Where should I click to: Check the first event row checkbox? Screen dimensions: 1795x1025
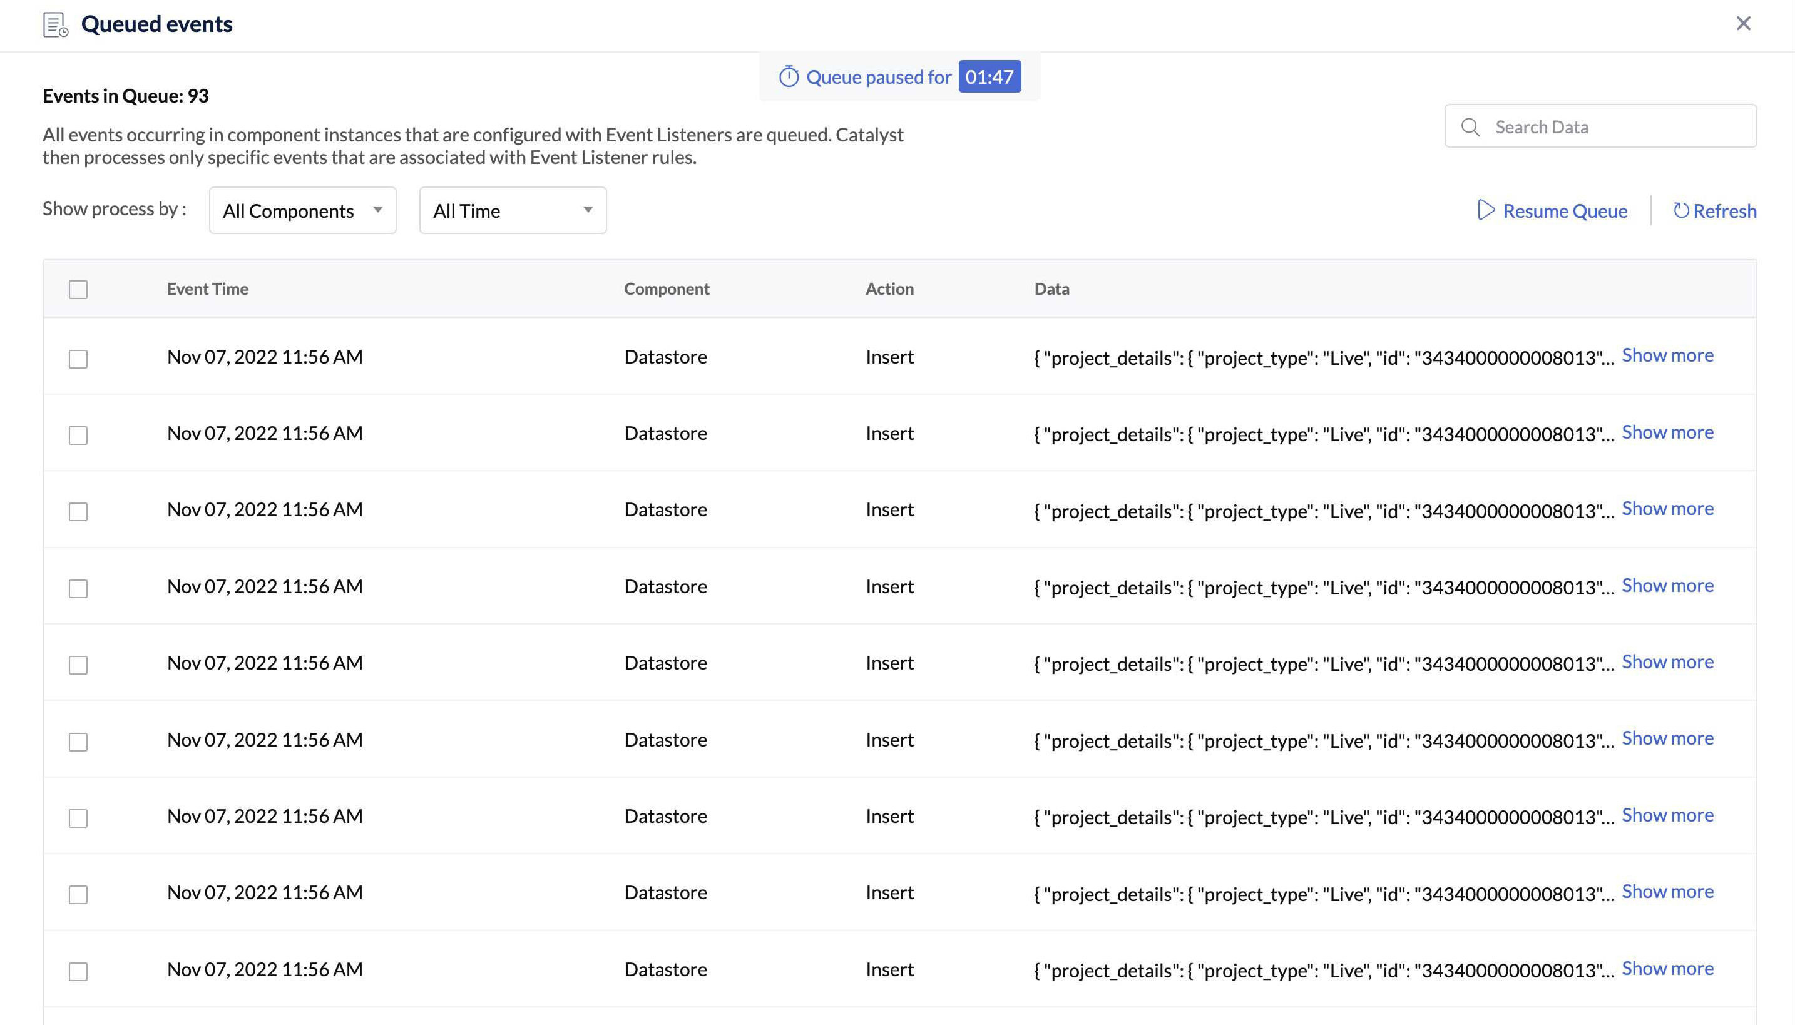tap(78, 359)
